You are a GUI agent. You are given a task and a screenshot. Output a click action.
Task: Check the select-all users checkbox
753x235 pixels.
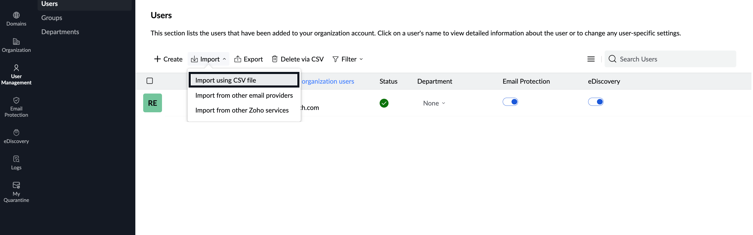(150, 81)
